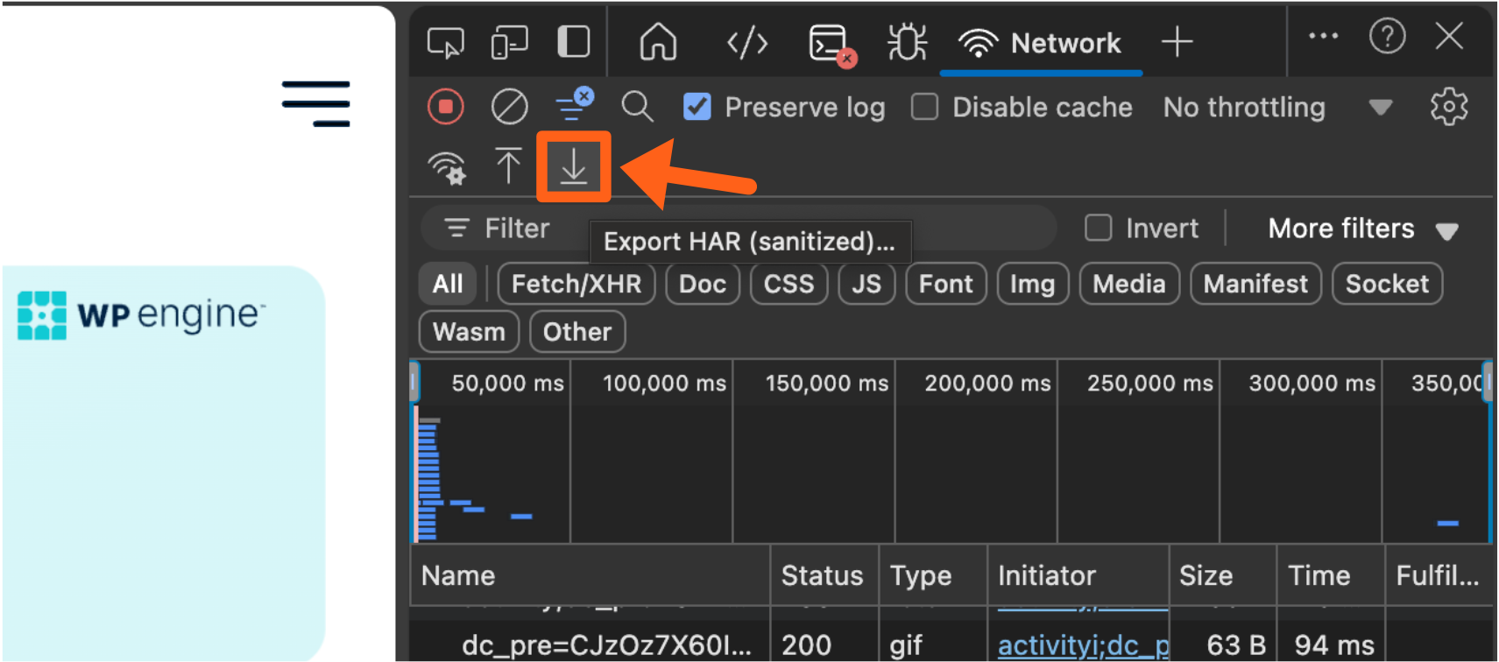Viewport: 1499px width, 662px height.
Task: Click the Export HAR download icon
Action: click(x=573, y=166)
